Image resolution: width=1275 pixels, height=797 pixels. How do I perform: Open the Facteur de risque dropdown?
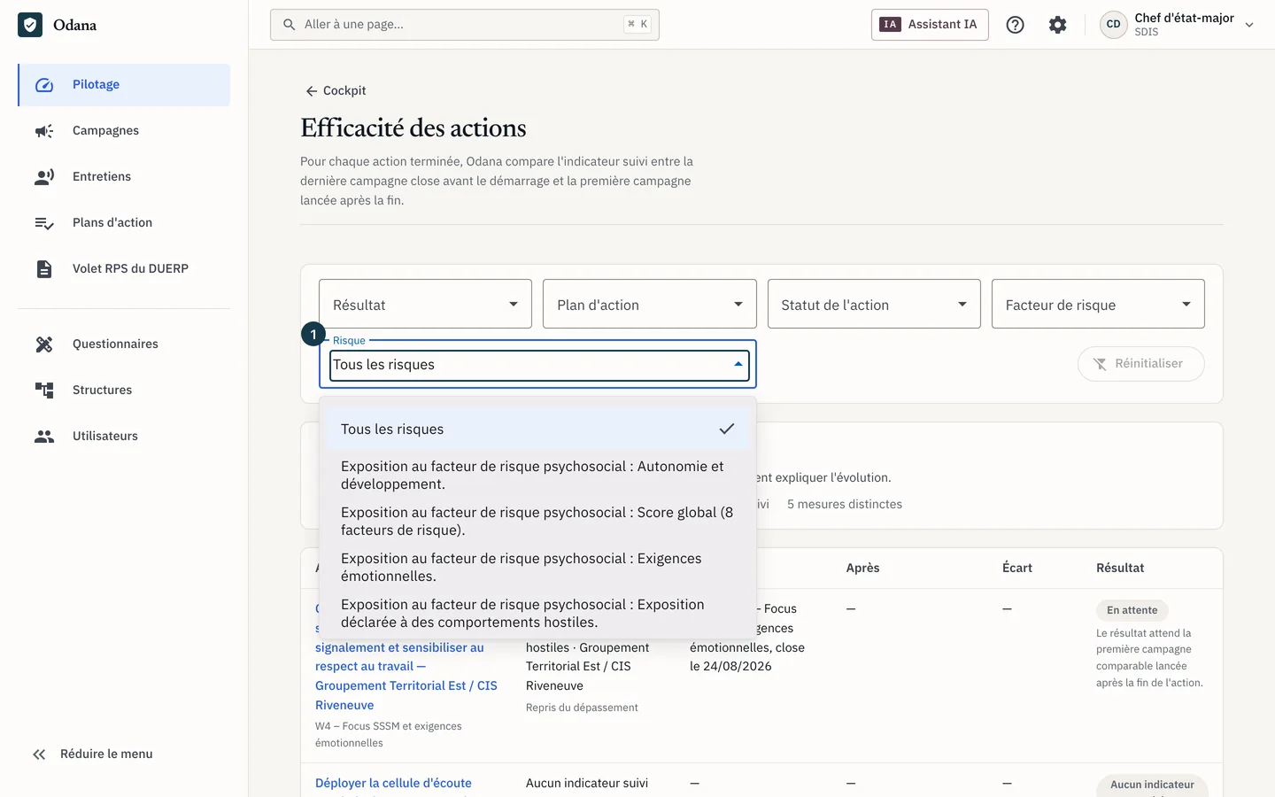click(x=1098, y=304)
